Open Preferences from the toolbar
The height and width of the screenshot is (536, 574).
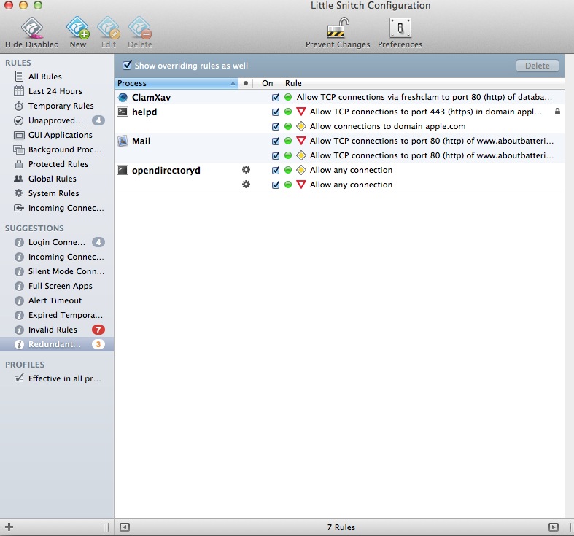pos(400,28)
